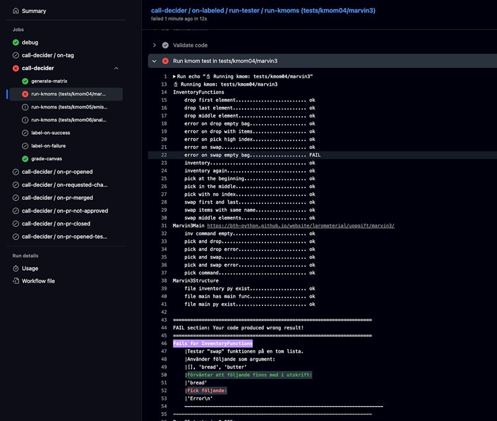Expand the Run echo command log line
This screenshot has width=497, height=421.
click(x=175, y=76)
